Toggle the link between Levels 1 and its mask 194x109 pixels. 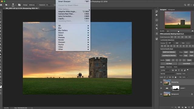pyautogui.click(x=171, y=88)
